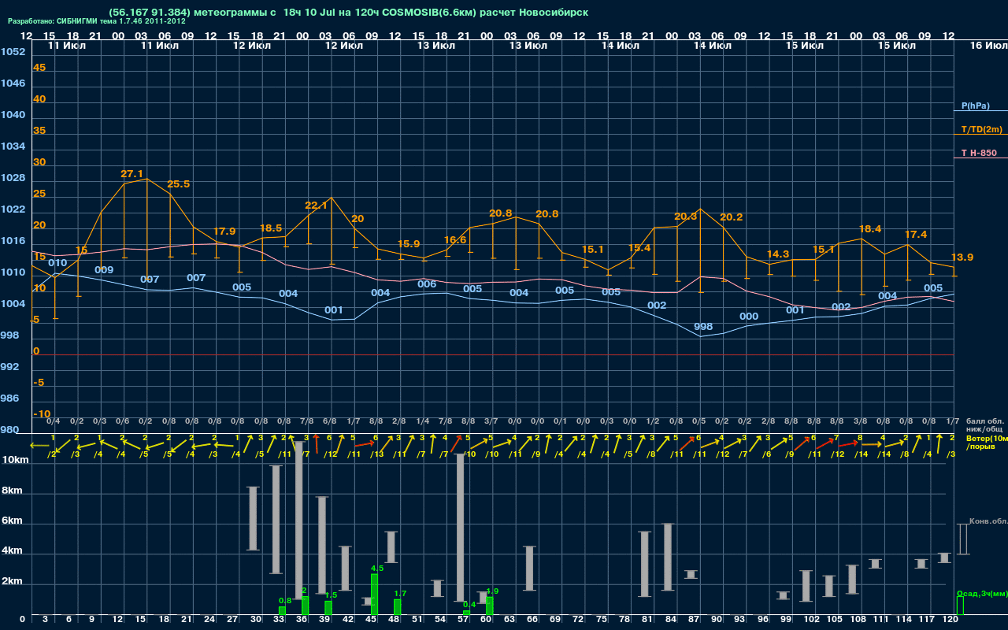Click the 'Ветер(10м)' wind legend label
Image resolution: width=1008 pixels, height=630 pixels.
click(x=987, y=438)
